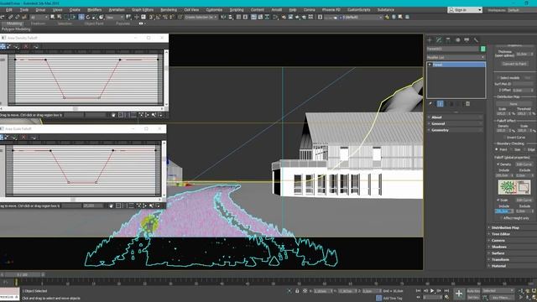Select Edge boundary checking radio

[x=524, y=149]
